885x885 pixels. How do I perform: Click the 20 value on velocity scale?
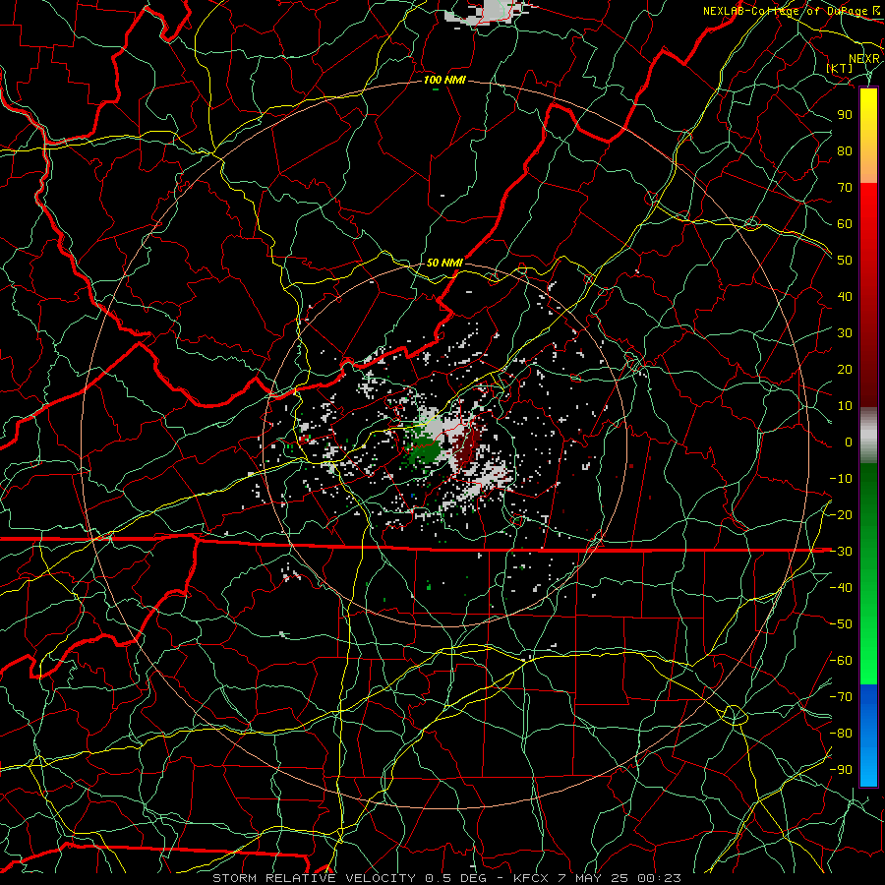pos(845,369)
